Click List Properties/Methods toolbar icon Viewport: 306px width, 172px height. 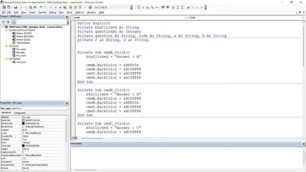[138, 7]
